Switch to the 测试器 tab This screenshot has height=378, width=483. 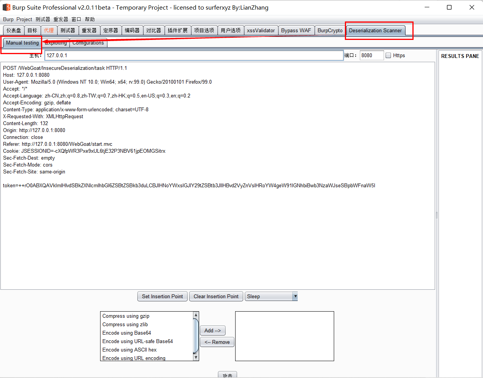click(68, 30)
